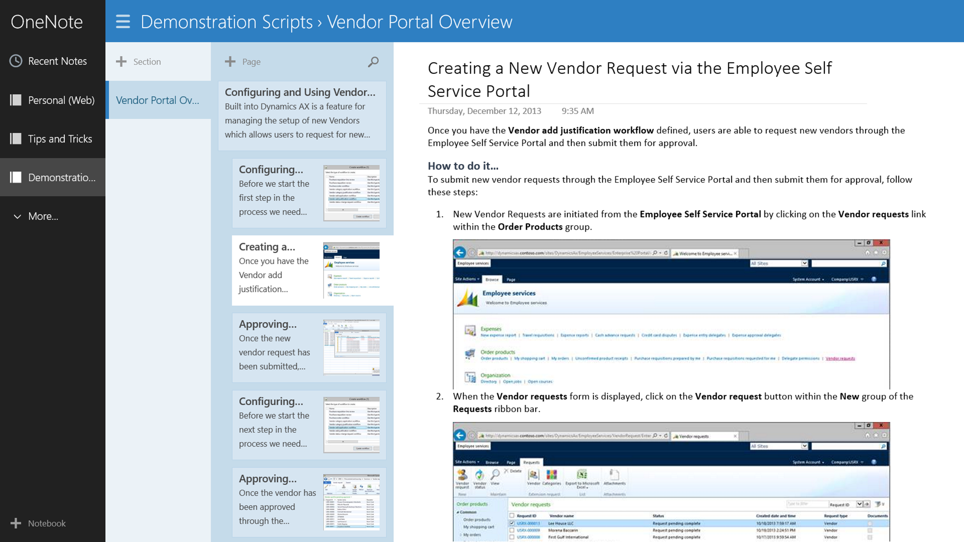Click the plus icon to add Page
964x542 pixels.
point(230,62)
